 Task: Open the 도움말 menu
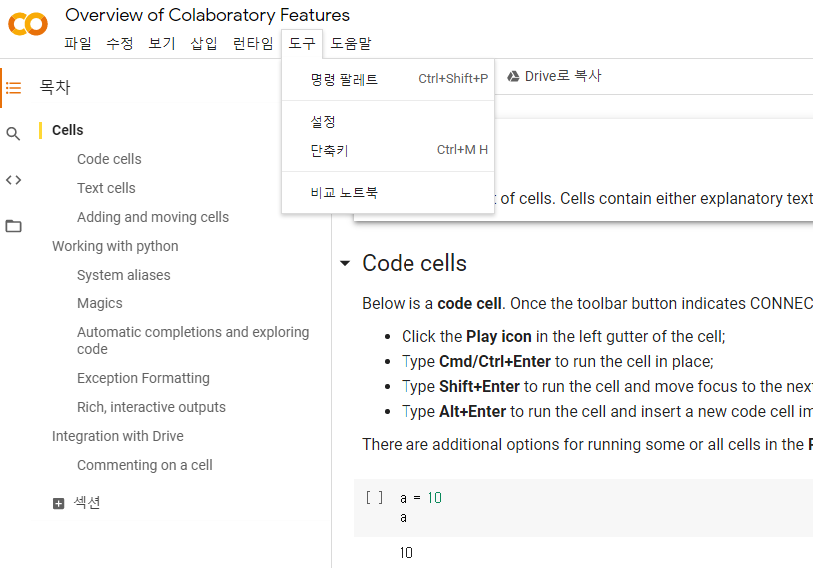point(351,44)
